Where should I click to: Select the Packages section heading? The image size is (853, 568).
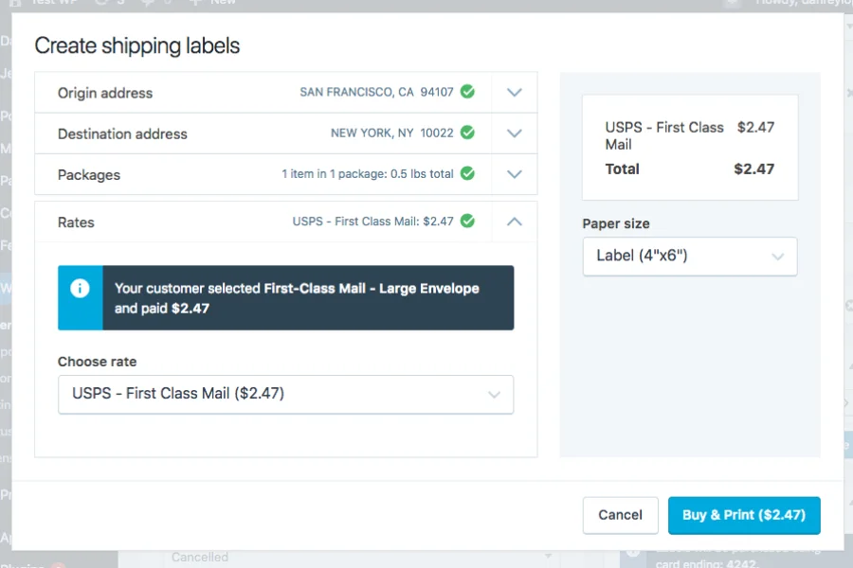pyautogui.click(x=89, y=174)
